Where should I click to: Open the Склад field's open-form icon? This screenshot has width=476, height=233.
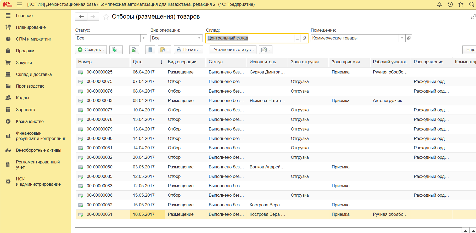tap(304, 38)
